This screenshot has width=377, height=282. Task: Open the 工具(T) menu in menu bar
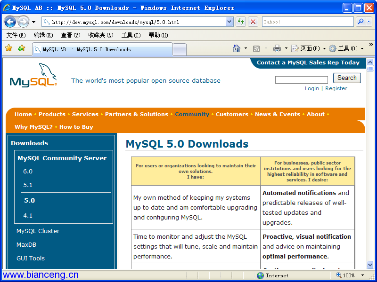[x=131, y=35]
